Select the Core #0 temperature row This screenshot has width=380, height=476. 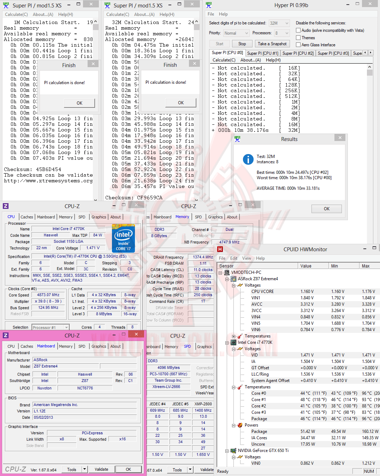[x=298, y=393]
